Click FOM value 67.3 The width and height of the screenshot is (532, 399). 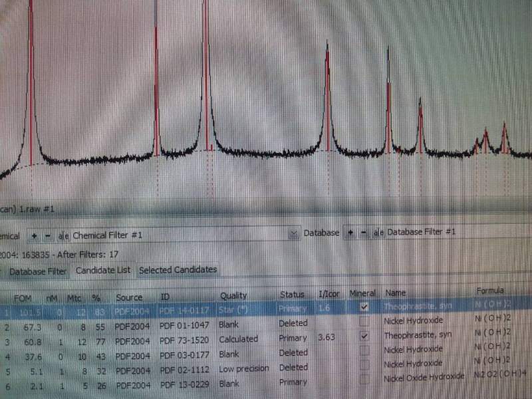[32, 327]
